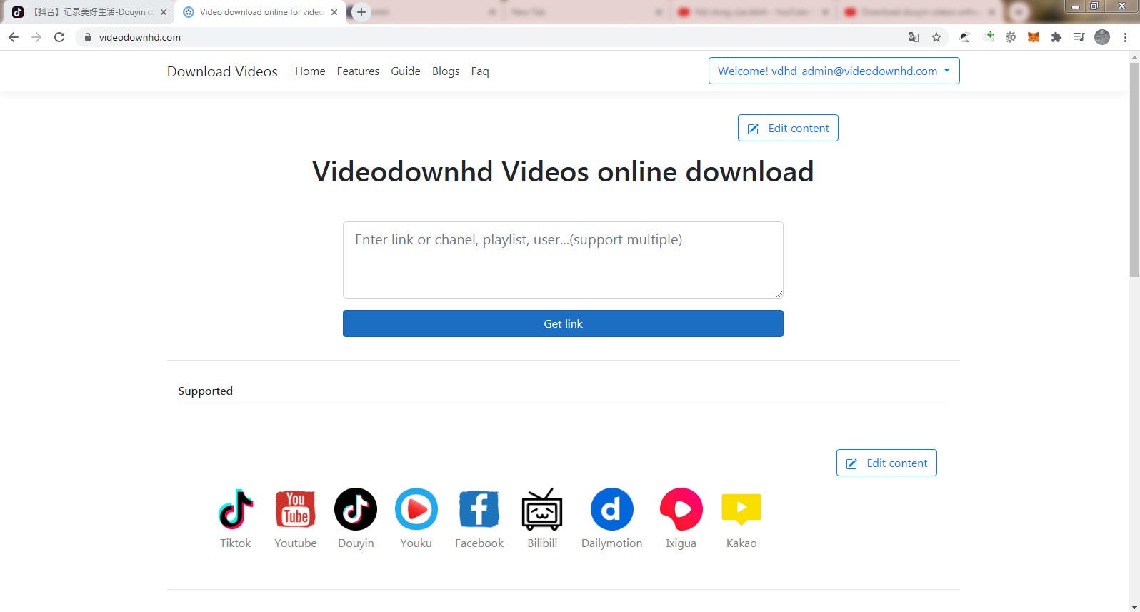Click the Videodownhd Videos online download heading

pyautogui.click(x=563, y=171)
